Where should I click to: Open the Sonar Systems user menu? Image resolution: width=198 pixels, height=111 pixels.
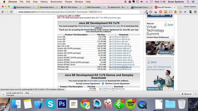[176, 2]
